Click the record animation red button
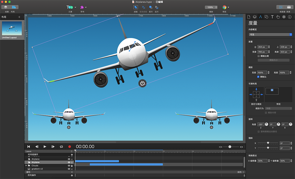 [70, 147]
